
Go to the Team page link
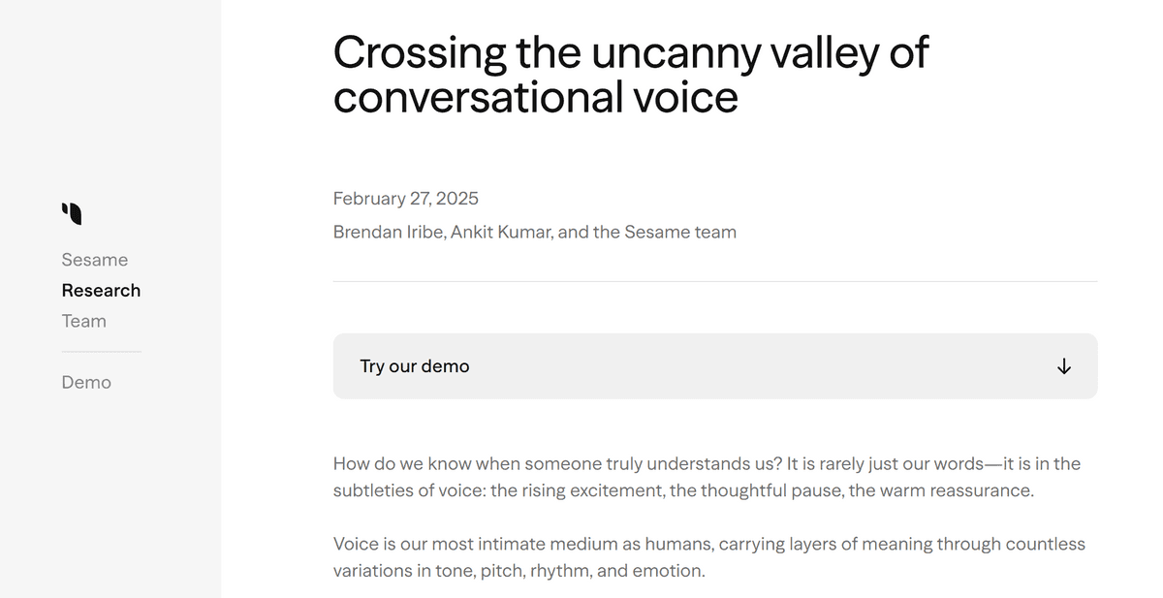click(x=84, y=321)
